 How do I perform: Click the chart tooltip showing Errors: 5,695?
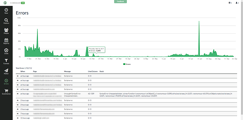pos(97,49)
